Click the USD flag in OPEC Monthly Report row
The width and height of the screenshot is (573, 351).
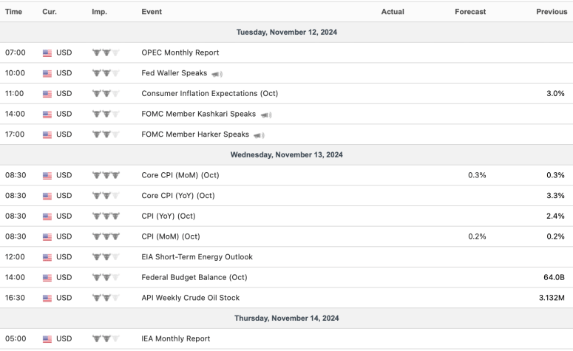coord(47,53)
